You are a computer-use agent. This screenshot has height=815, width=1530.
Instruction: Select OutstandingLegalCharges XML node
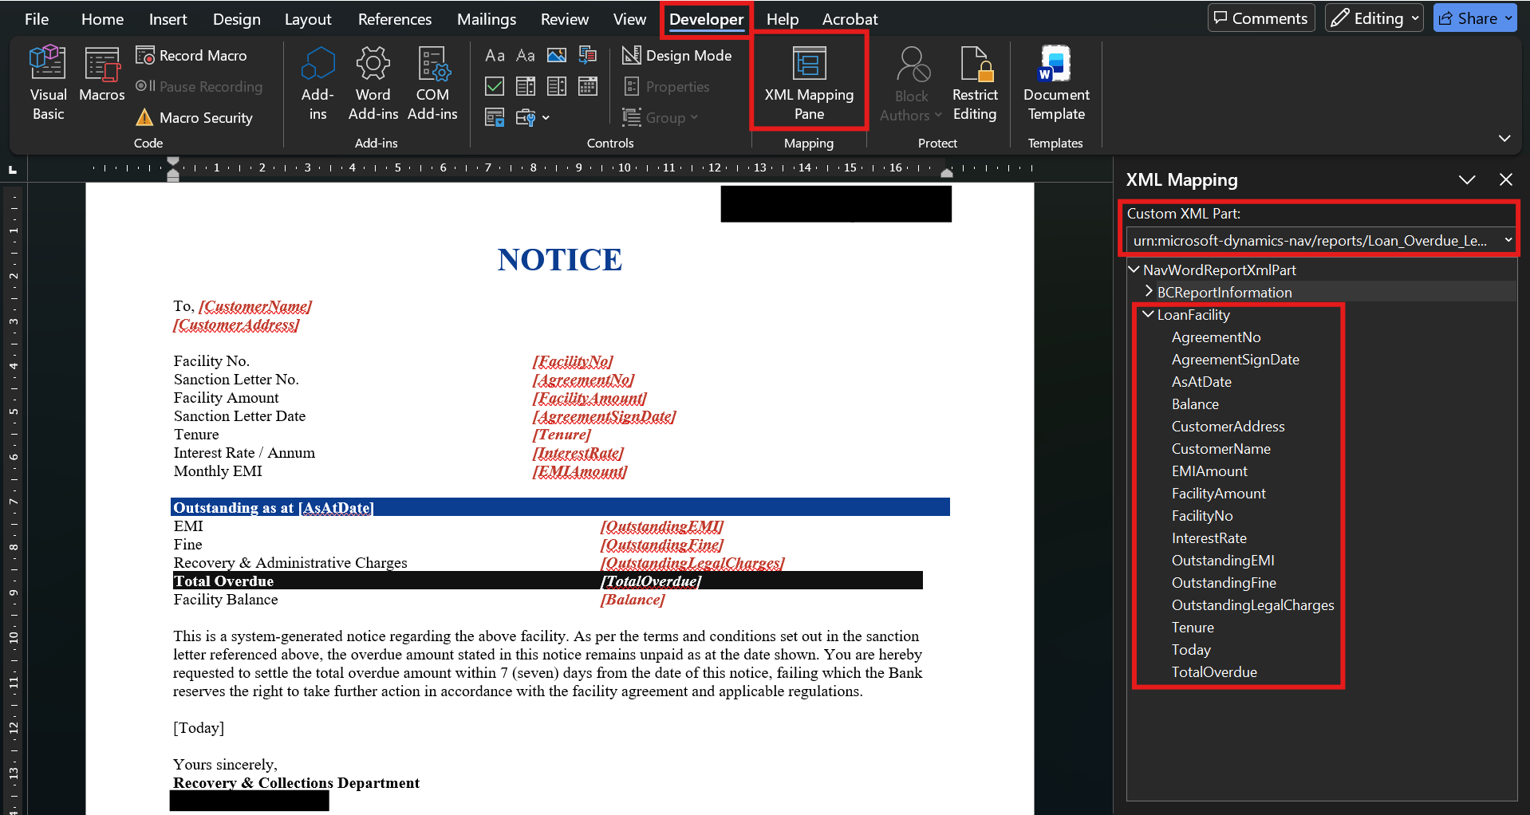tap(1252, 605)
